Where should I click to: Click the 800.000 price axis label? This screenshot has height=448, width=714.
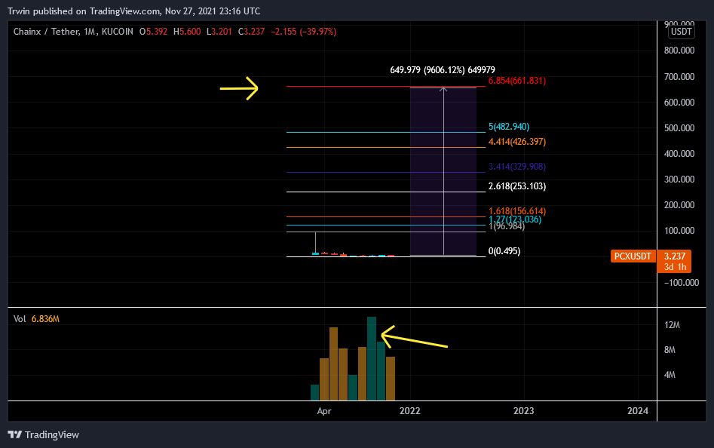pyautogui.click(x=679, y=50)
